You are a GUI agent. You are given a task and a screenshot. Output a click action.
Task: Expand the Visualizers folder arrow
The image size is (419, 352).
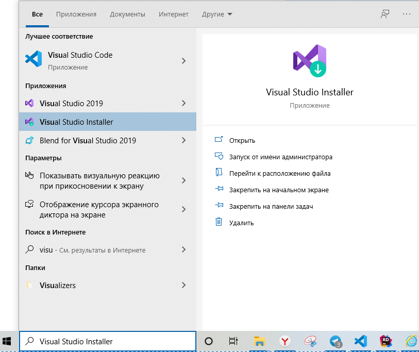click(x=183, y=285)
